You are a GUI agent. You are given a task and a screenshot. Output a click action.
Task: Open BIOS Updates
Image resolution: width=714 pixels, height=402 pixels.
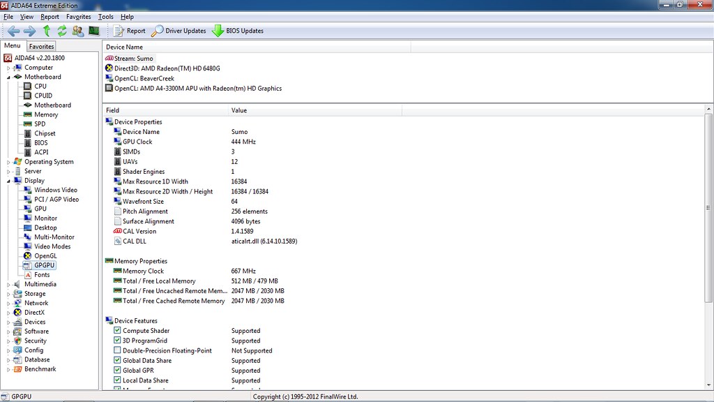[238, 31]
